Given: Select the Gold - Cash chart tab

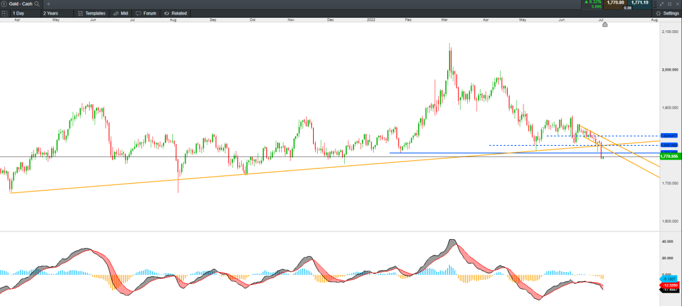Looking at the screenshot, I should point(20,4).
